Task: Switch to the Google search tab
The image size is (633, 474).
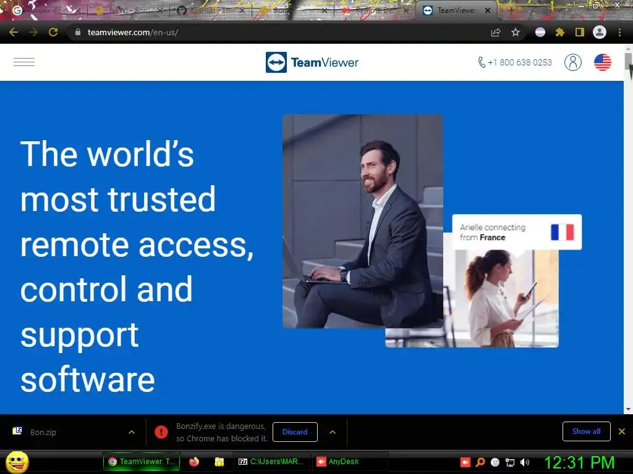Action: (x=45, y=10)
